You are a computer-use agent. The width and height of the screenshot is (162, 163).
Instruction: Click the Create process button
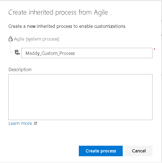click(101, 151)
